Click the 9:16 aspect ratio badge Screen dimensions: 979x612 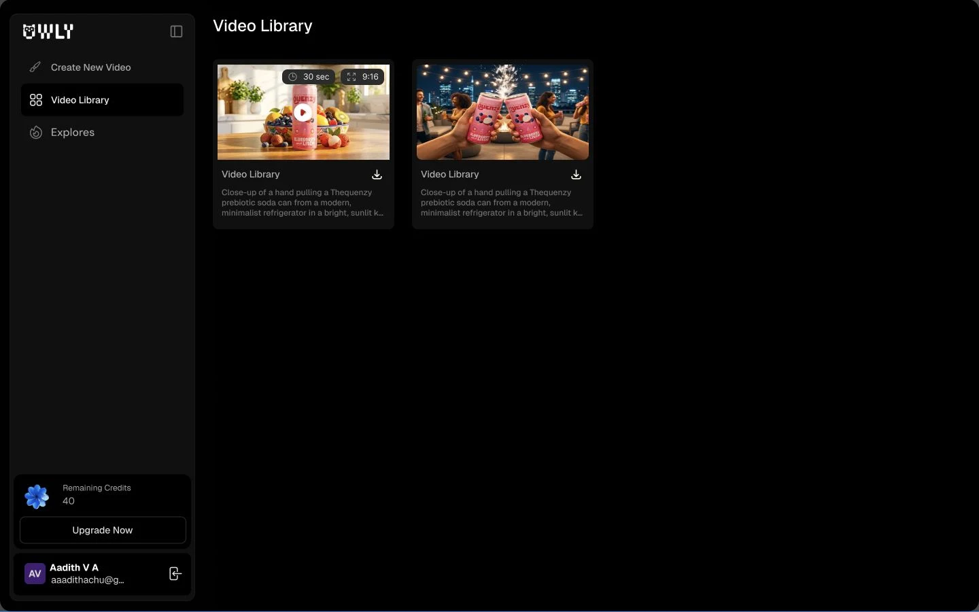point(362,77)
